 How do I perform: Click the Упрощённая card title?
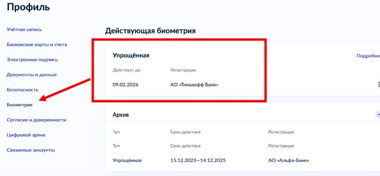(x=131, y=56)
